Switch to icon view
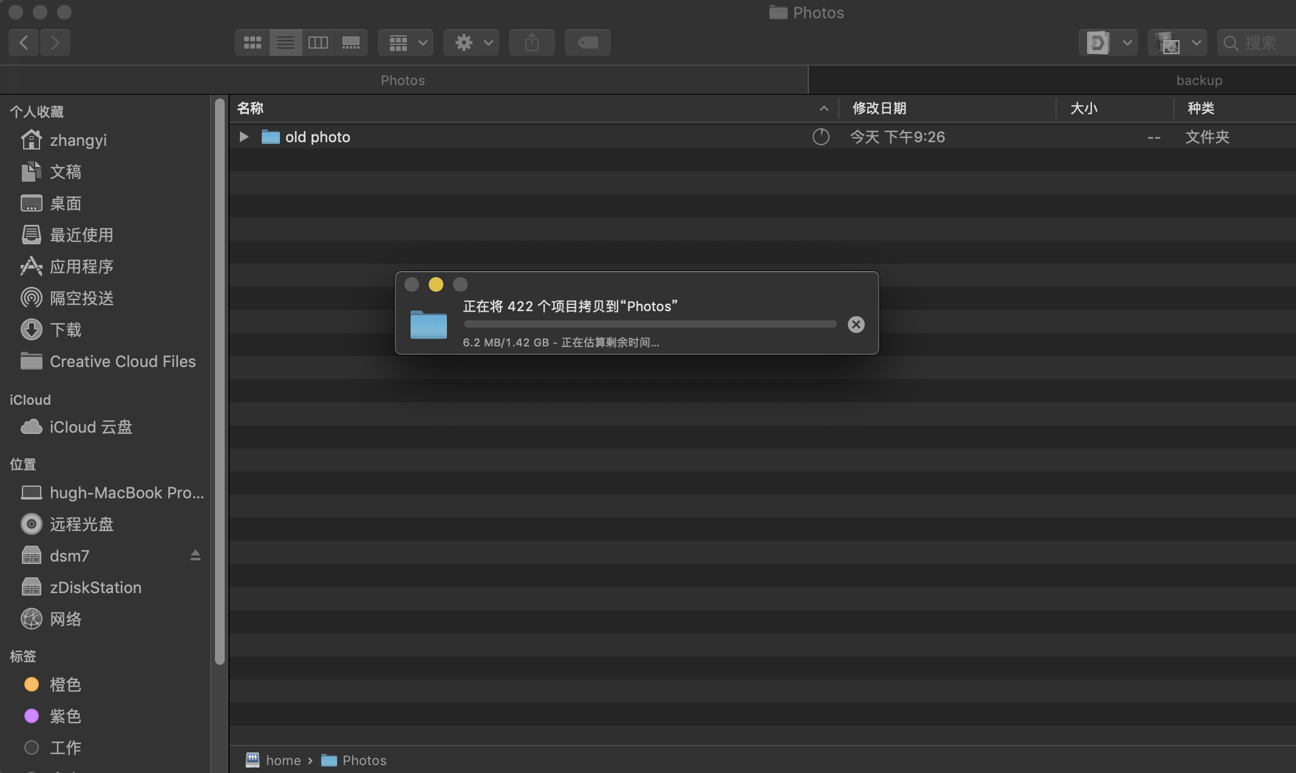This screenshot has height=773, width=1296. 252,43
